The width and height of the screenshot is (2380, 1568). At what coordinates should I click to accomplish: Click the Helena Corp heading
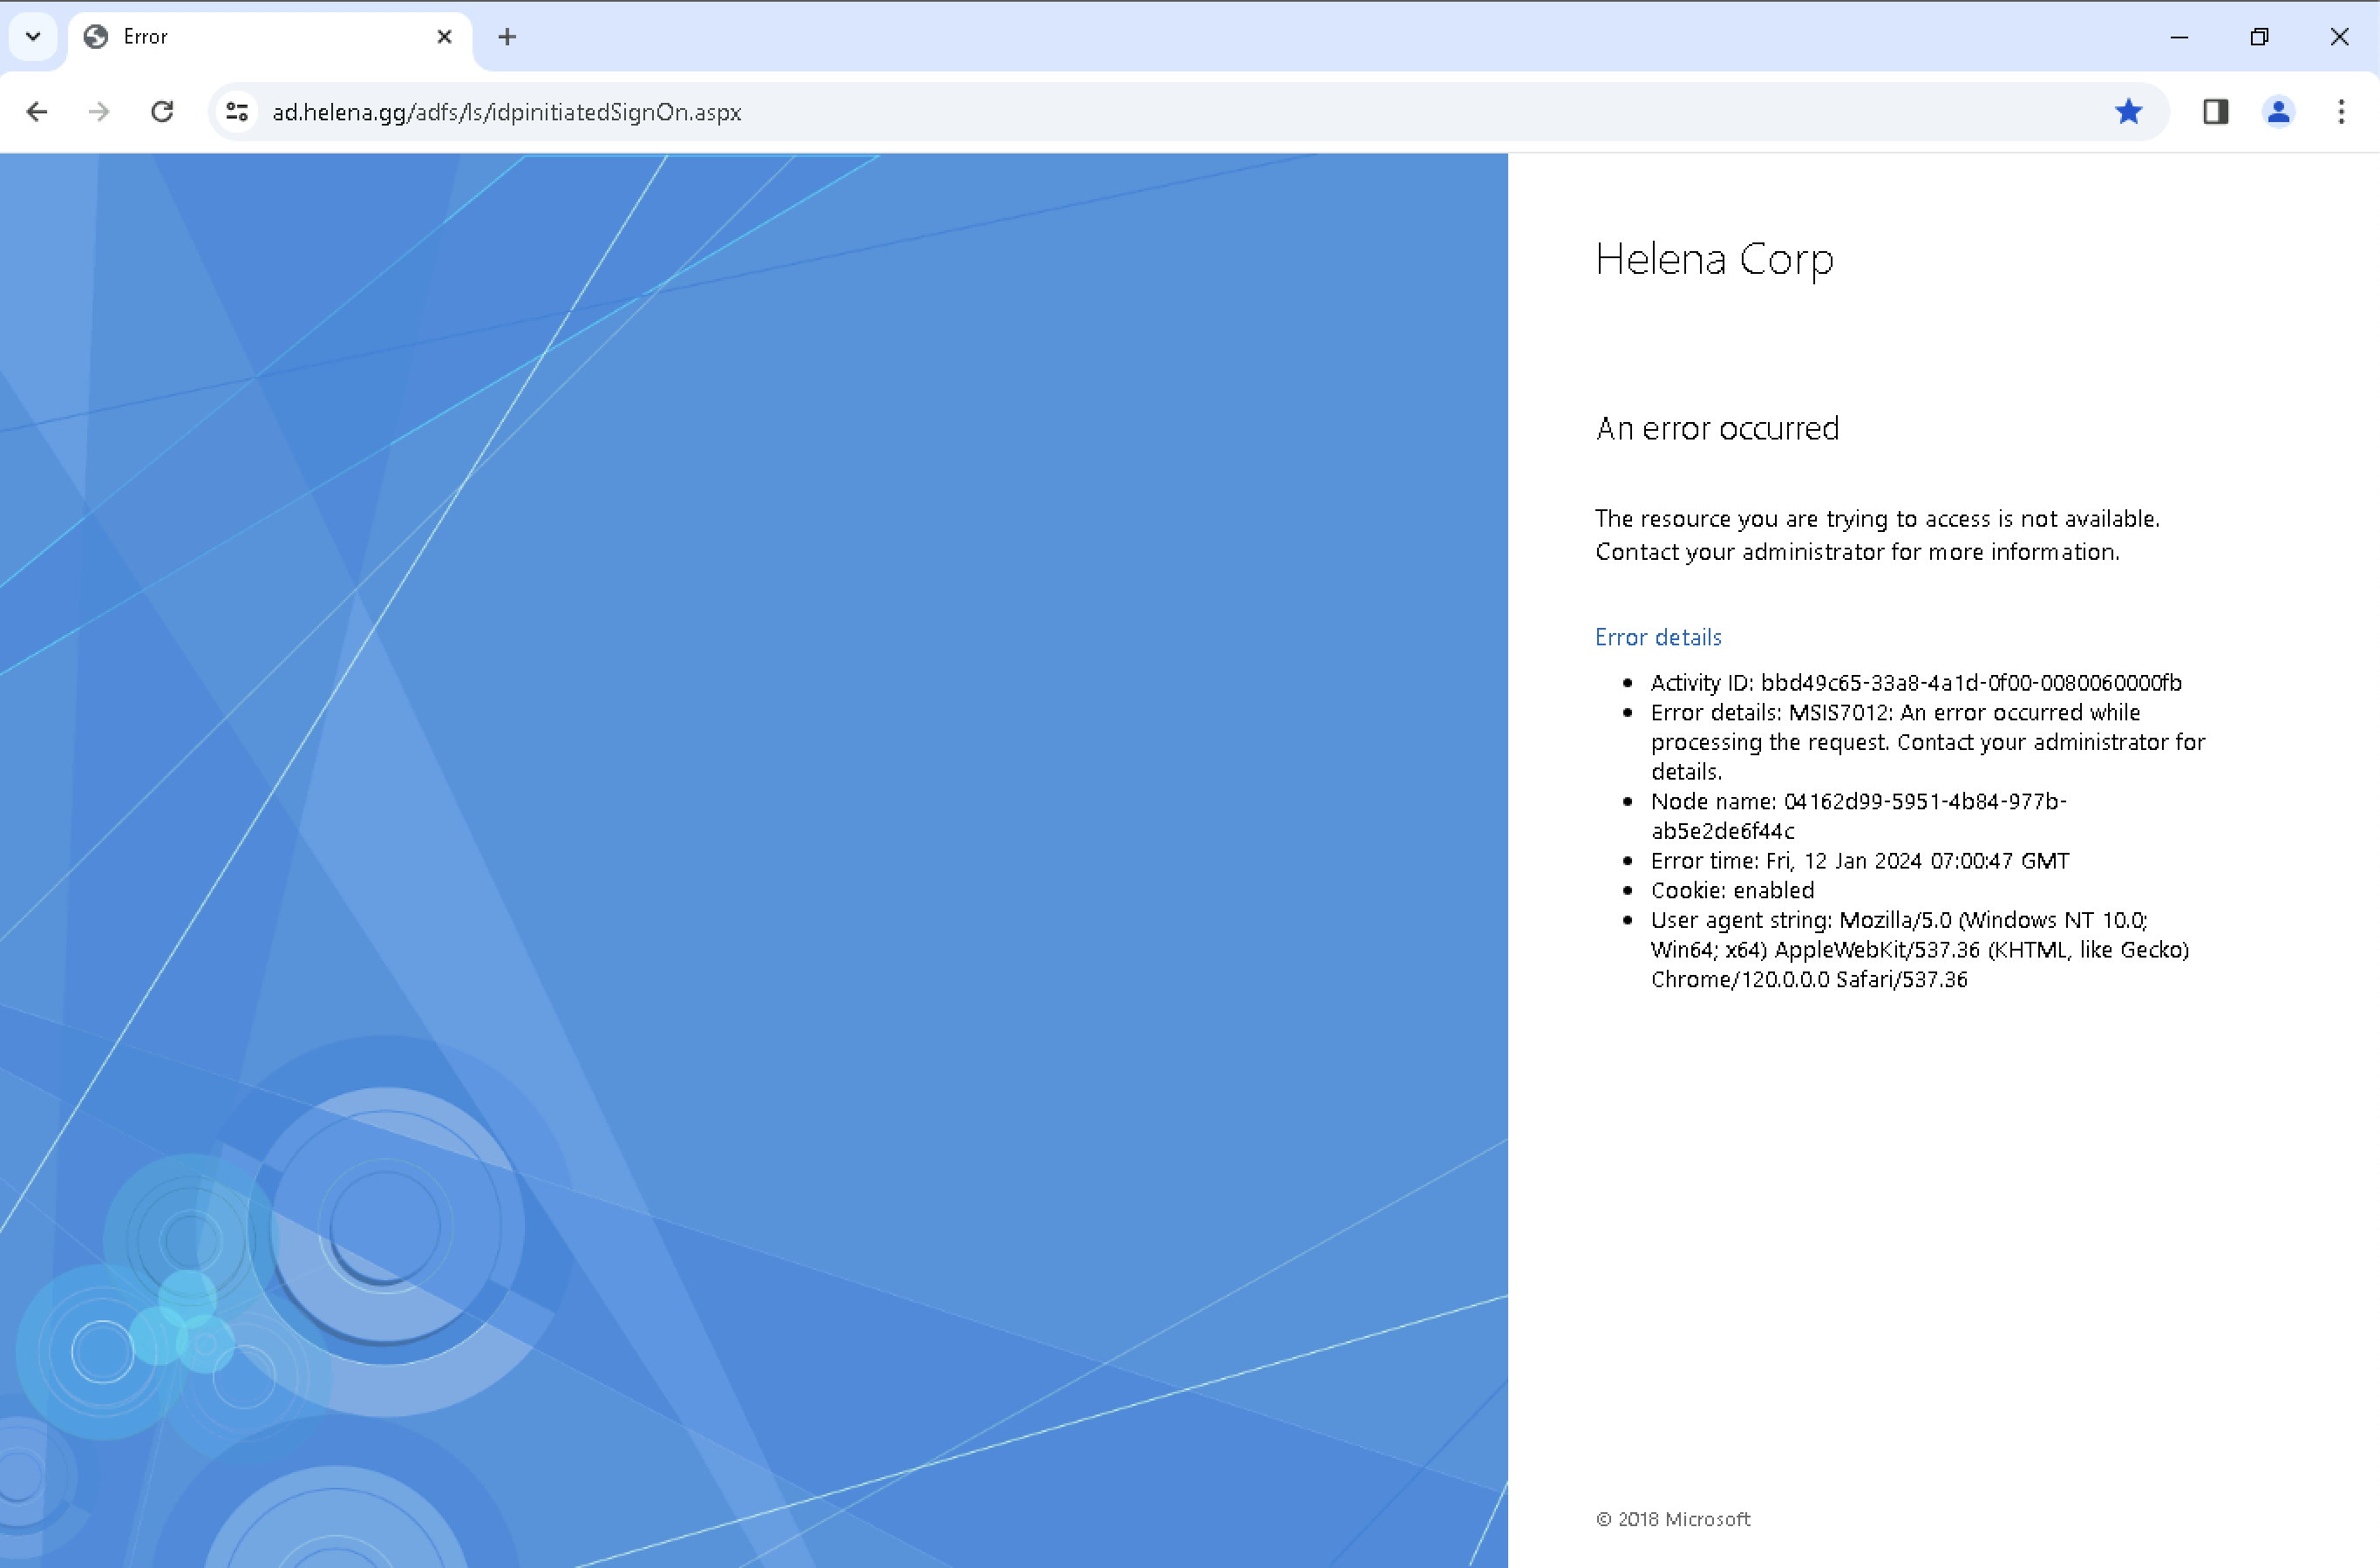point(1713,260)
